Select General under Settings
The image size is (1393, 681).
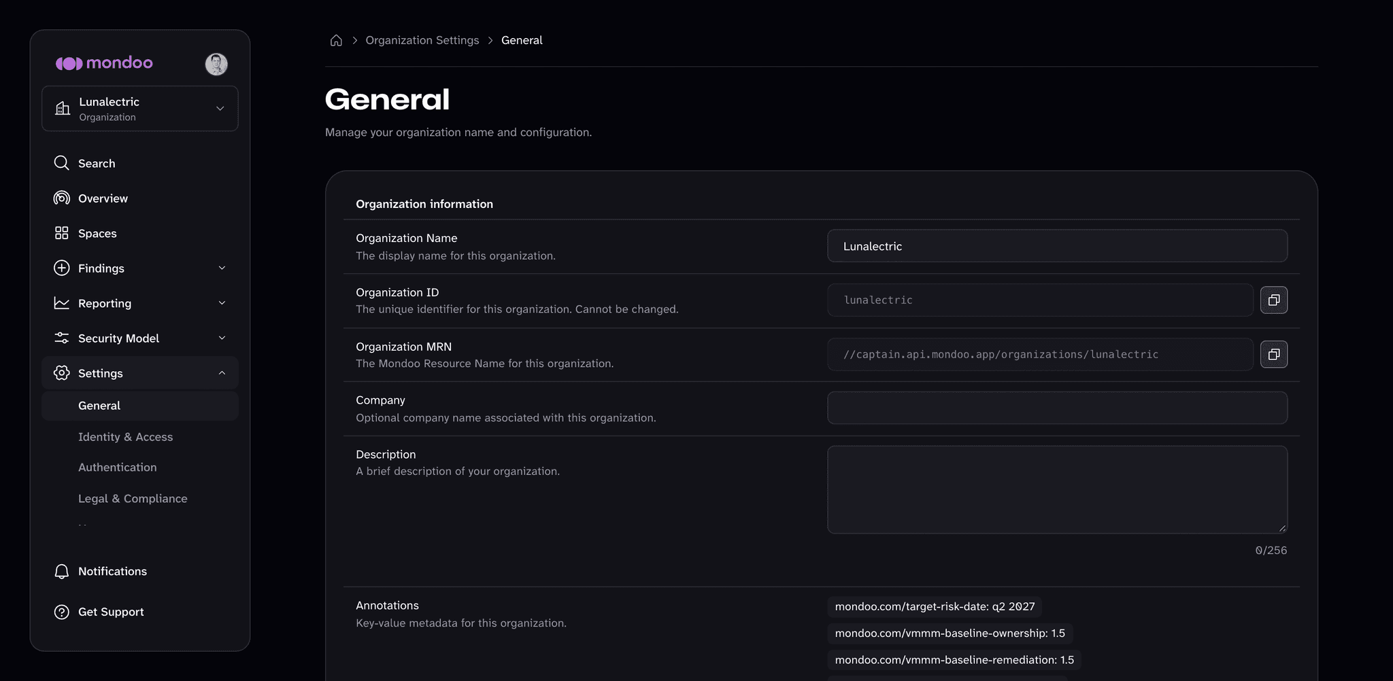(140, 406)
